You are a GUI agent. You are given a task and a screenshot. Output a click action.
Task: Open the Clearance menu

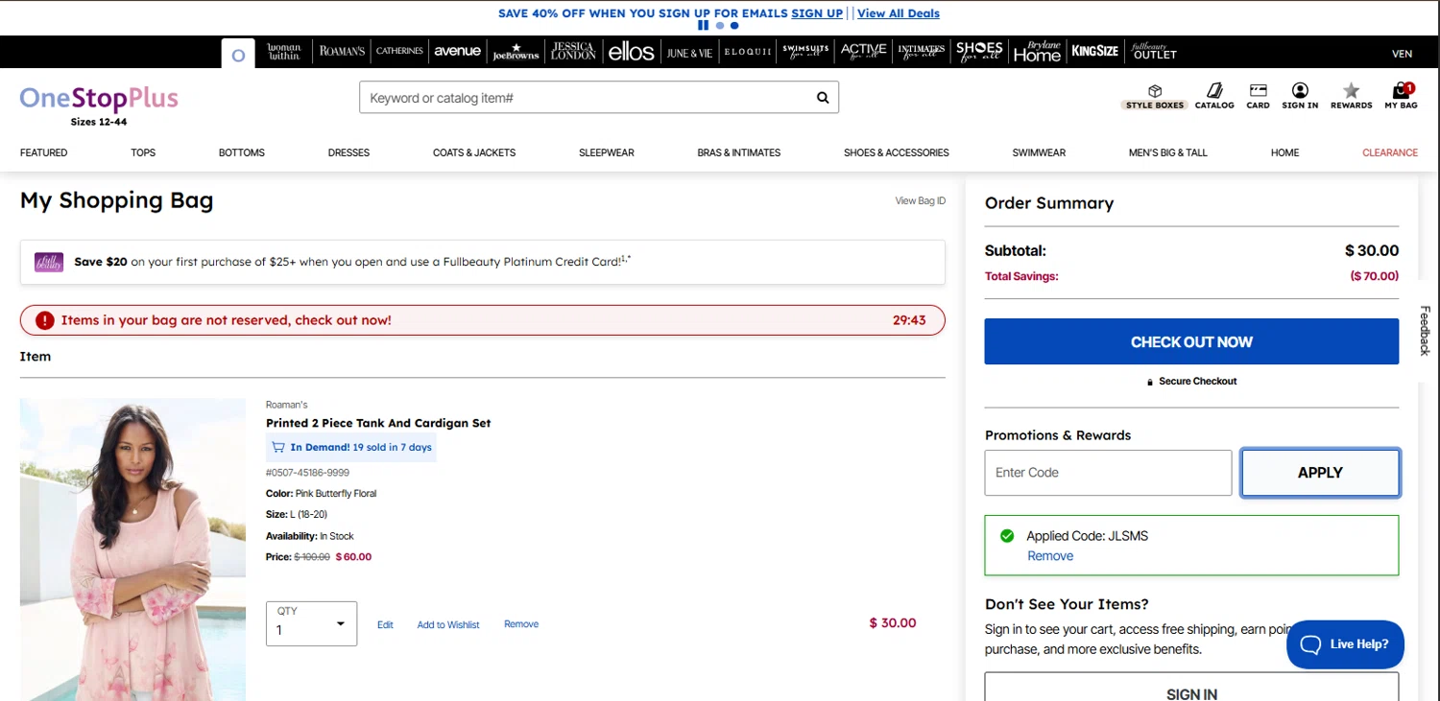click(x=1389, y=152)
